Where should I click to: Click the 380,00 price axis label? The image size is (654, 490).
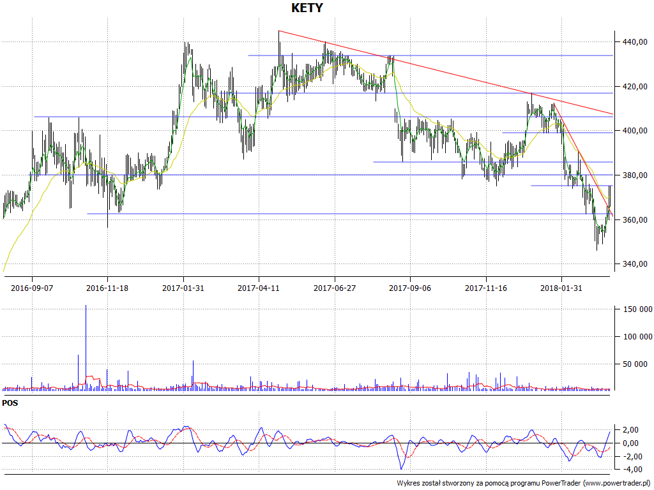[634, 175]
